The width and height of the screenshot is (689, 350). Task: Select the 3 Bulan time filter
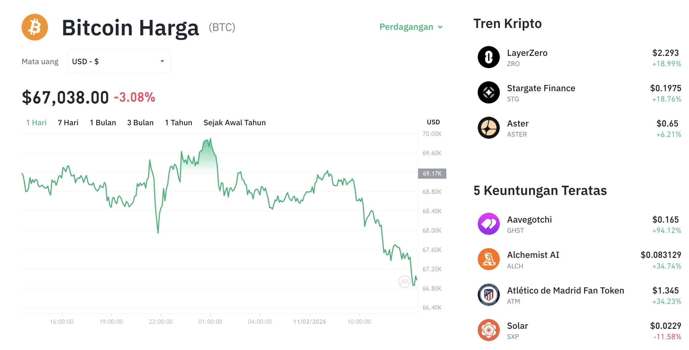[x=140, y=122]
